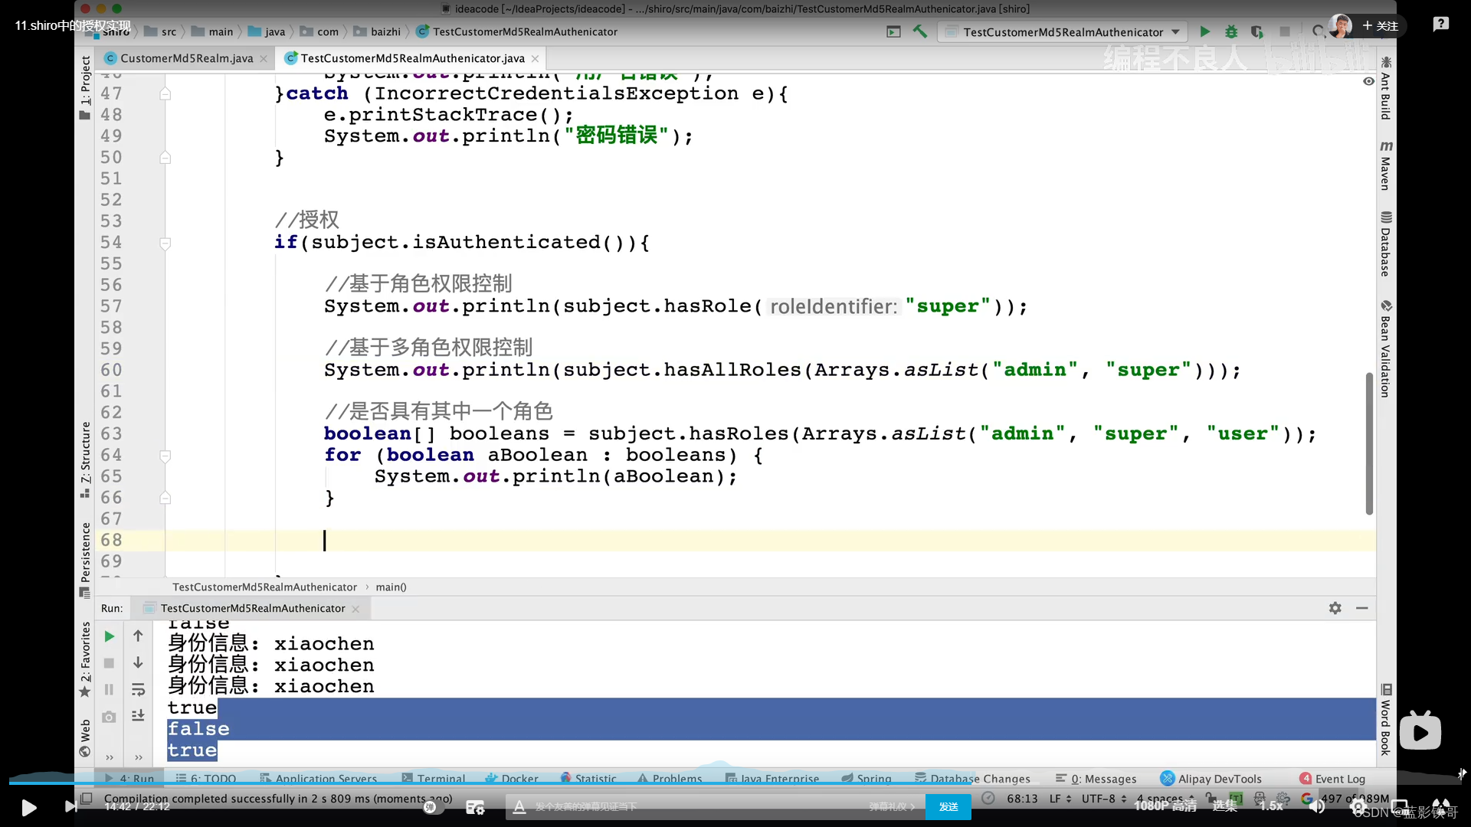Open the Structure tool window
This screenshot has width=1471, height=827.
pyautogui.click(x=85, y=459)
